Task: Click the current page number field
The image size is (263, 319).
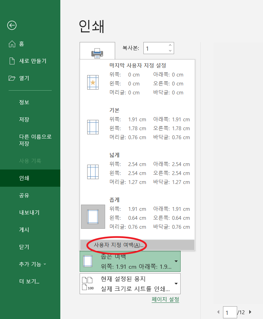Action: [x=230, y=312]
